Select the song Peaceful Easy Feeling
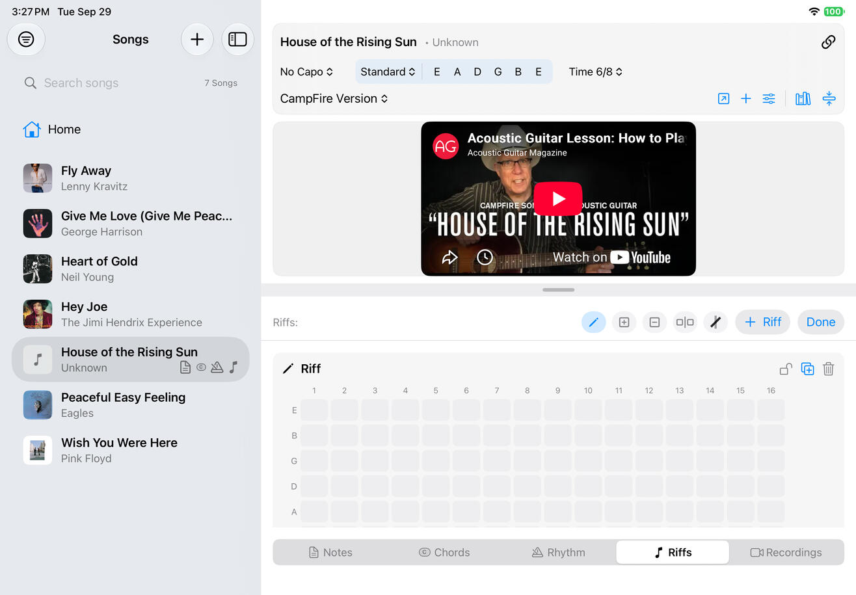The width and height of the screenshot is (856, 595). coord(130,405)
